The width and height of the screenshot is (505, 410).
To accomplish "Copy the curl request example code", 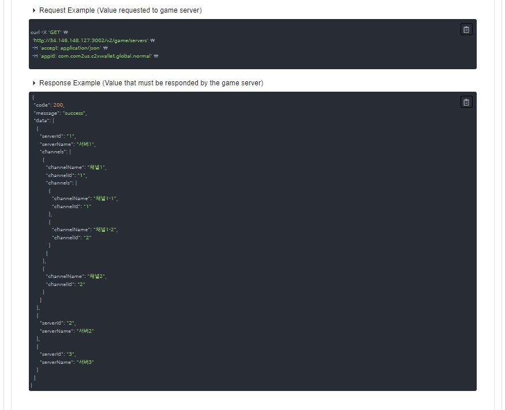I will point(466,29).
